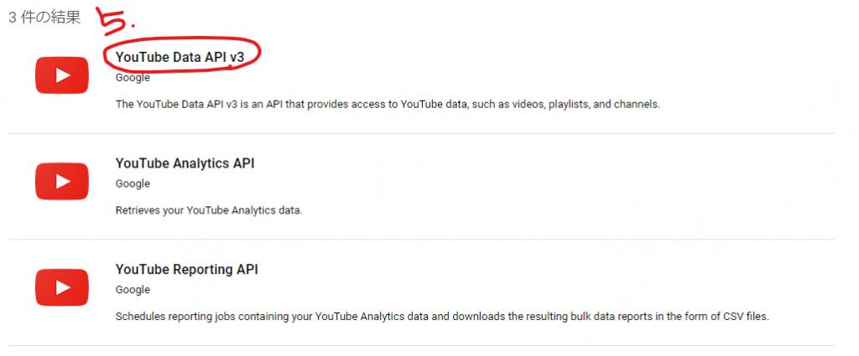This screenshot has height=356, width=859.
Task: Click the Google publisher label under Data API v3
Action: [133, 78]
